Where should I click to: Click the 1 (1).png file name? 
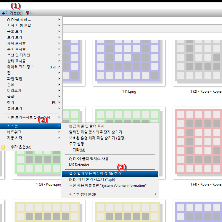[129, 91]
